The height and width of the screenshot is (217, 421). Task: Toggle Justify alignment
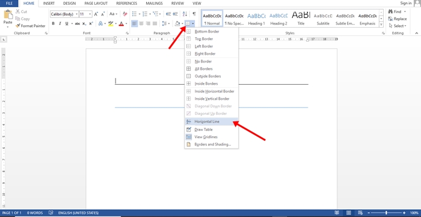coord(155,23)
